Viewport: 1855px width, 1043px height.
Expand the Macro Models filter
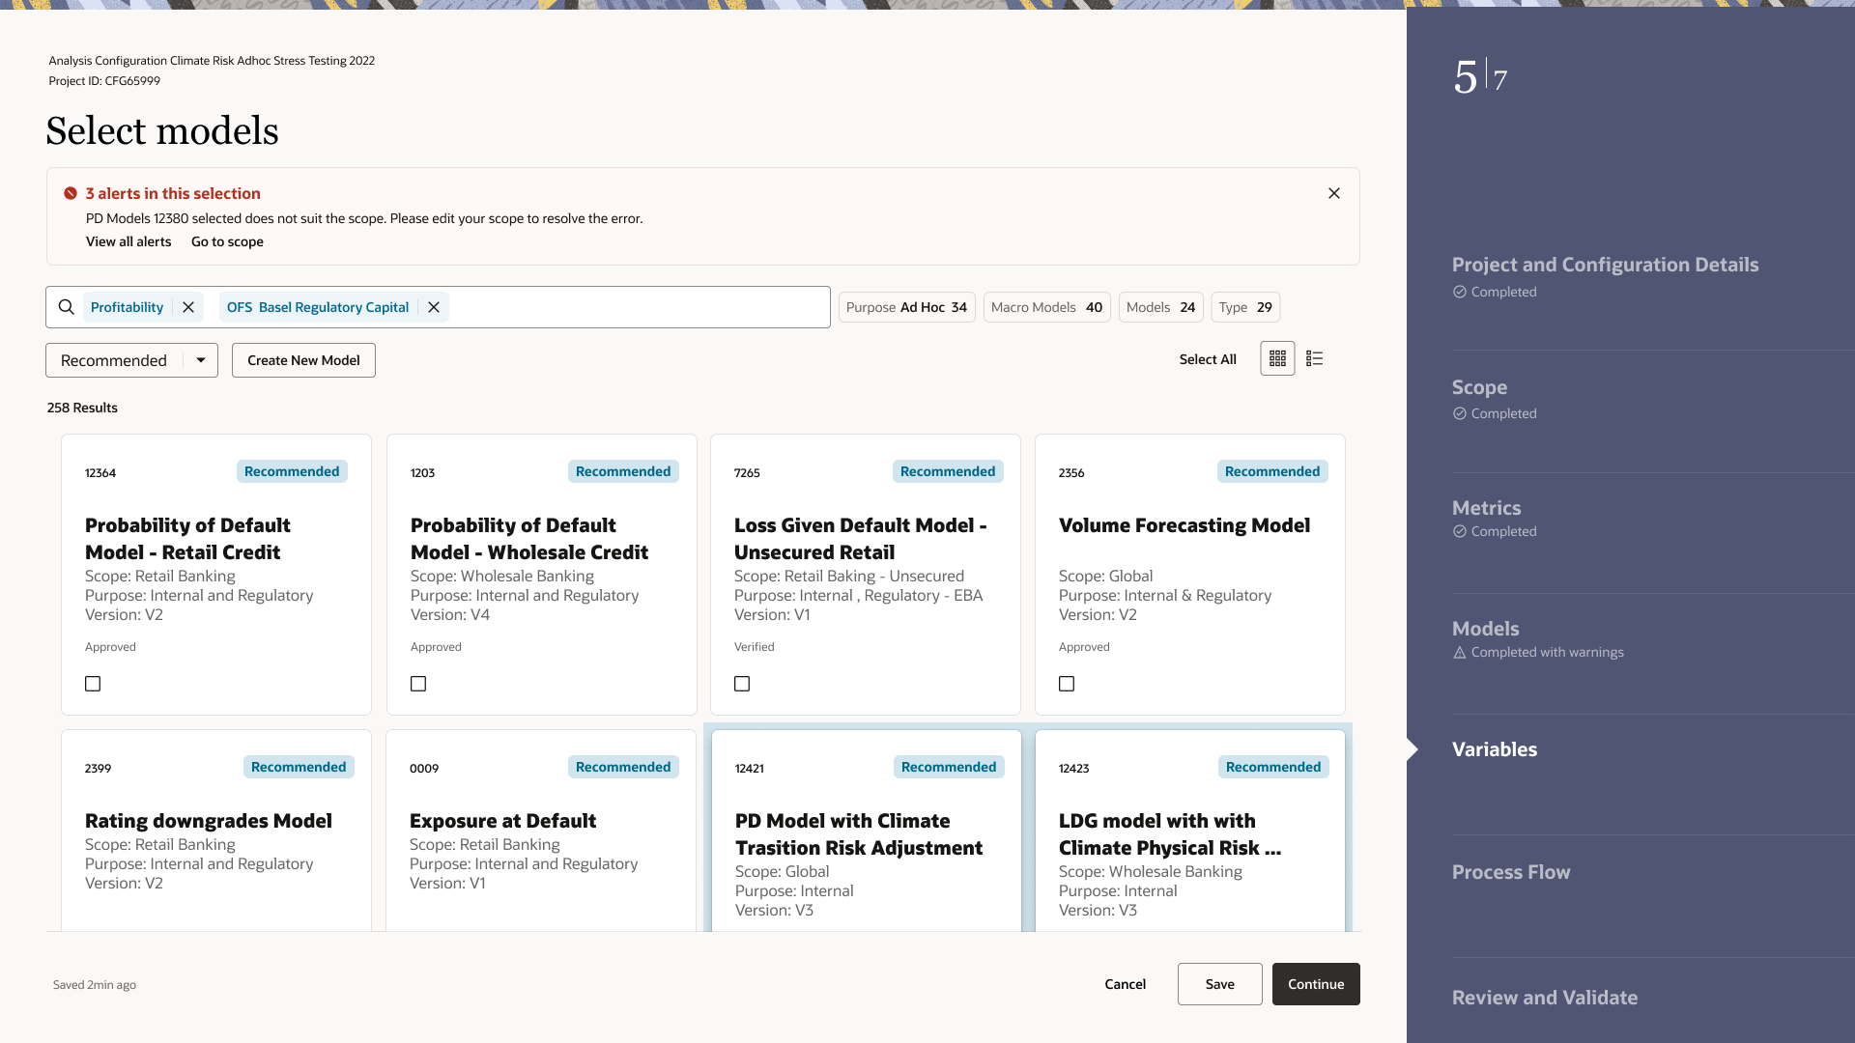[1046, 307]
